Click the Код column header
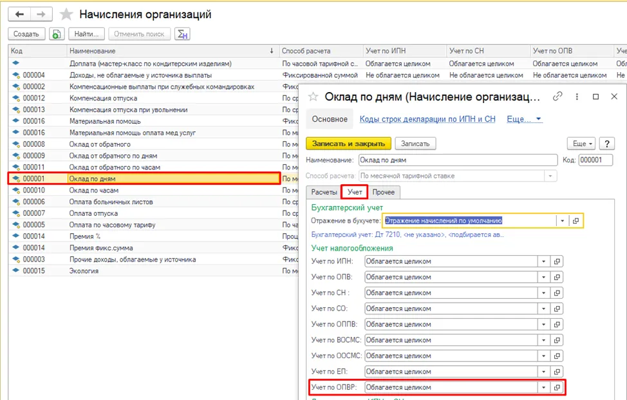 tap(37, 51)
